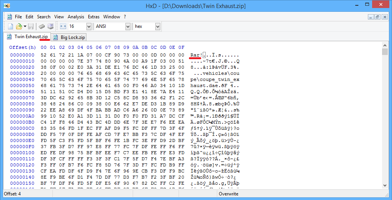Open the Analysis menu
Screen dimensions: 392x200
click(76, 17)
